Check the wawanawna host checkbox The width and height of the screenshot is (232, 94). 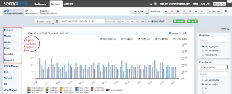click(x=203, y=55)
